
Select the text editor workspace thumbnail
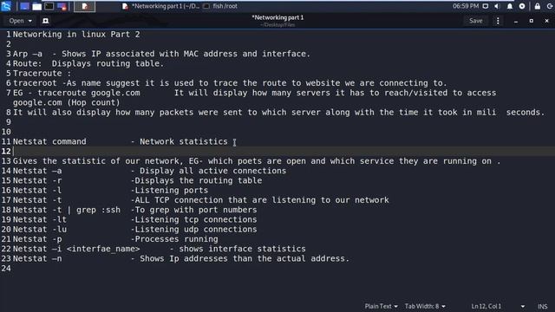(x=84, y=6)
